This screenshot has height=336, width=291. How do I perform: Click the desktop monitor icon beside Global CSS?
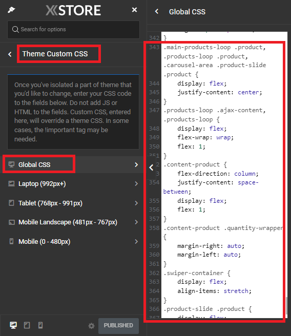tap(11, 164)
